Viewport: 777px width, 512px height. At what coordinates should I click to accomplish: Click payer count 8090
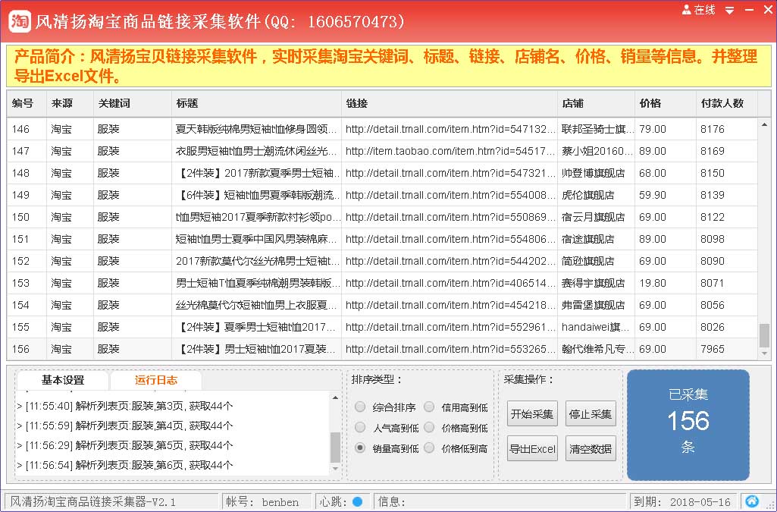click(x=712, y=261)
